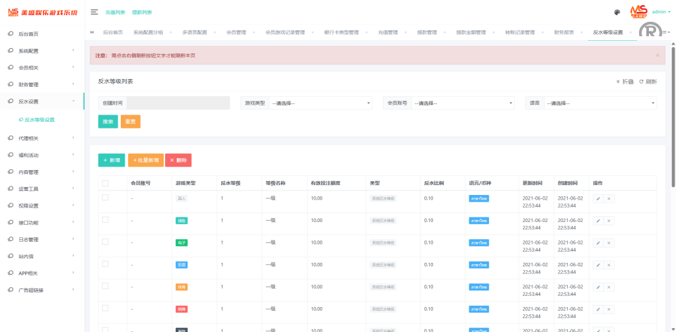Collapse the panel with 折叠 icon
This screenshot has height=332, width=676.
tap(625, 82)
